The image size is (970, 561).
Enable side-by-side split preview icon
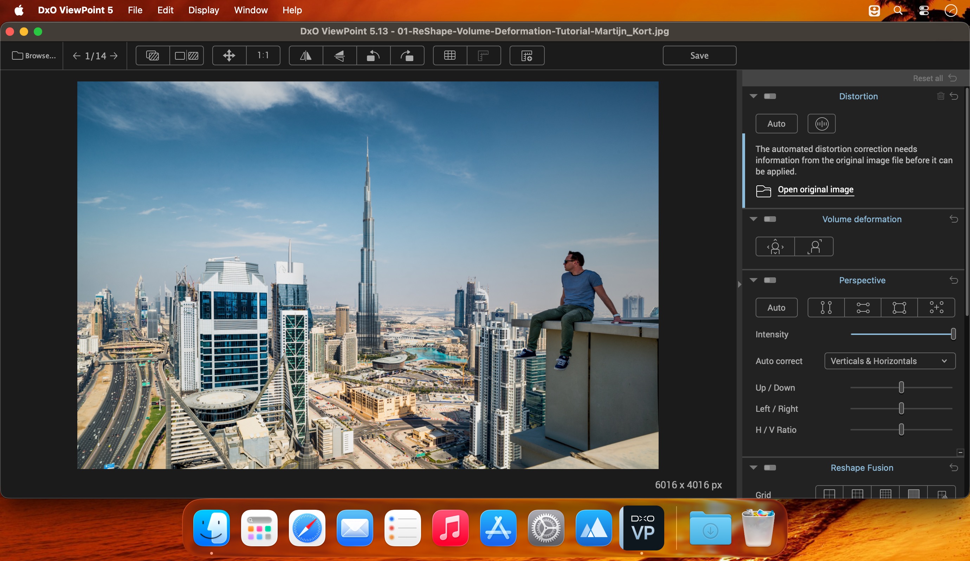click(187, 56)
